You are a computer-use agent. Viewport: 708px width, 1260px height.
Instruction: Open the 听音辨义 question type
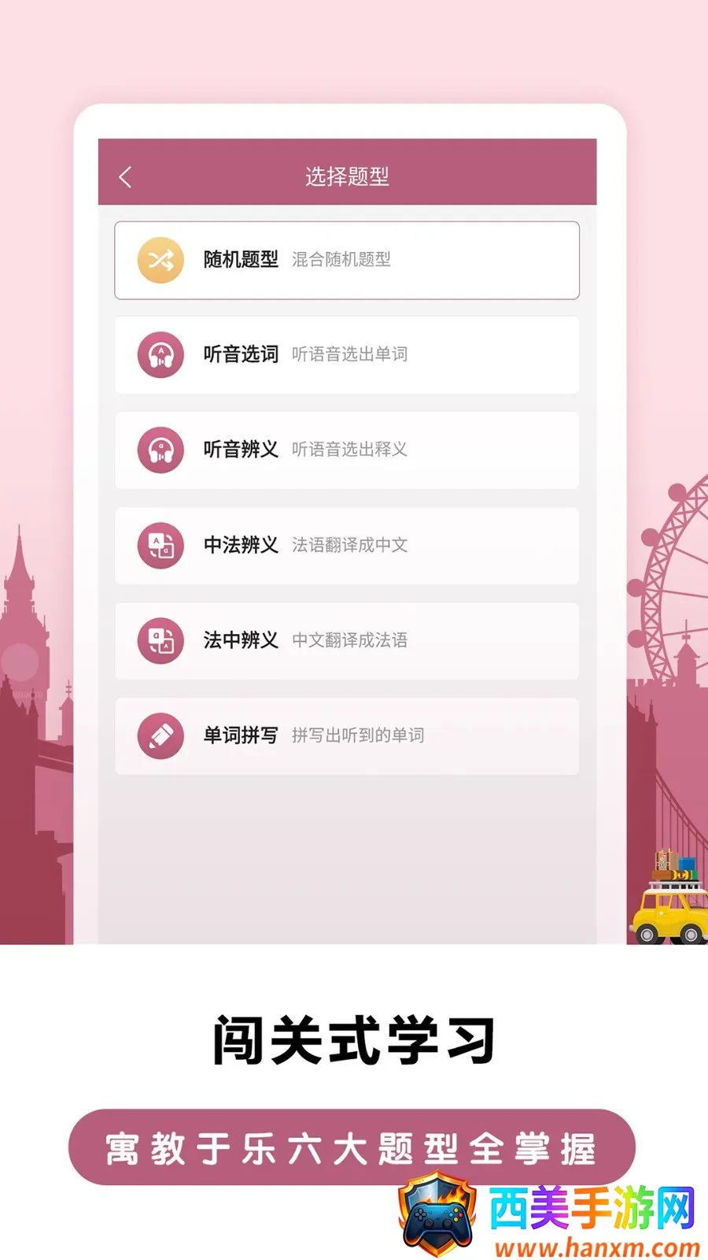click(347, 450)
